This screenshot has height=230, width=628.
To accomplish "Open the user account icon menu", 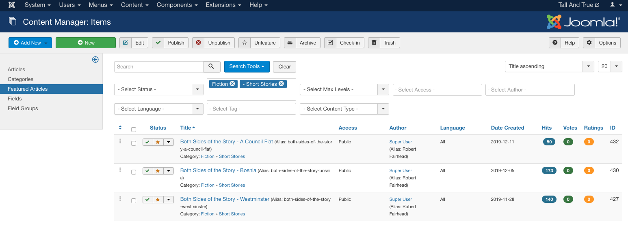I will [615, 5].
